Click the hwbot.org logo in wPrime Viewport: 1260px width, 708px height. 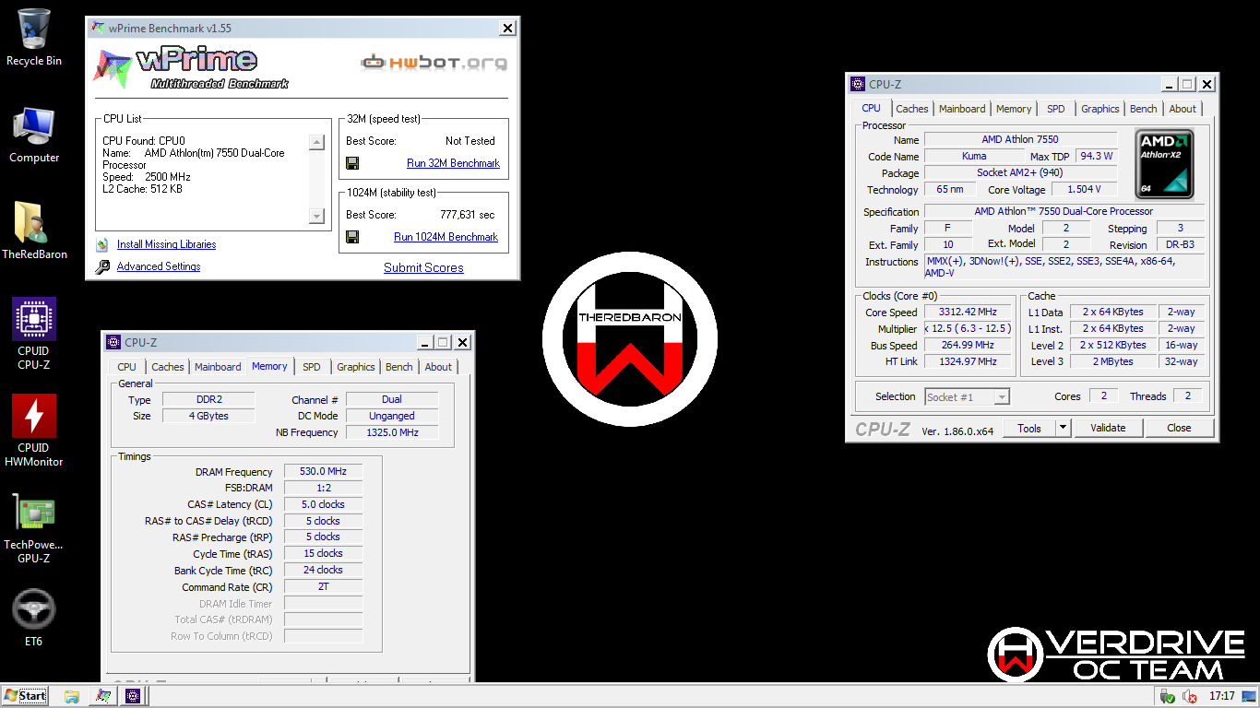(x=434, y=63)
